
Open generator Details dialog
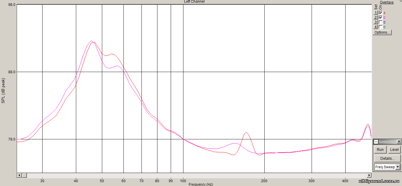click(x=388, y=158)
